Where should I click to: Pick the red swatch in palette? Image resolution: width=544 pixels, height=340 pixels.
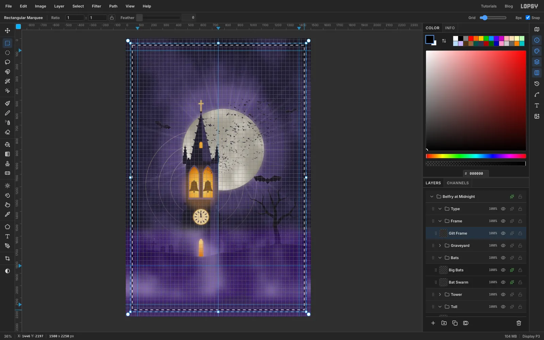(471, 38)
